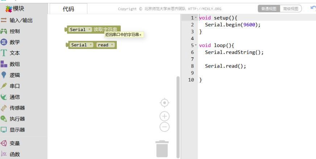
Task: Open the 变量 menu label
Action: pos(15,143)
